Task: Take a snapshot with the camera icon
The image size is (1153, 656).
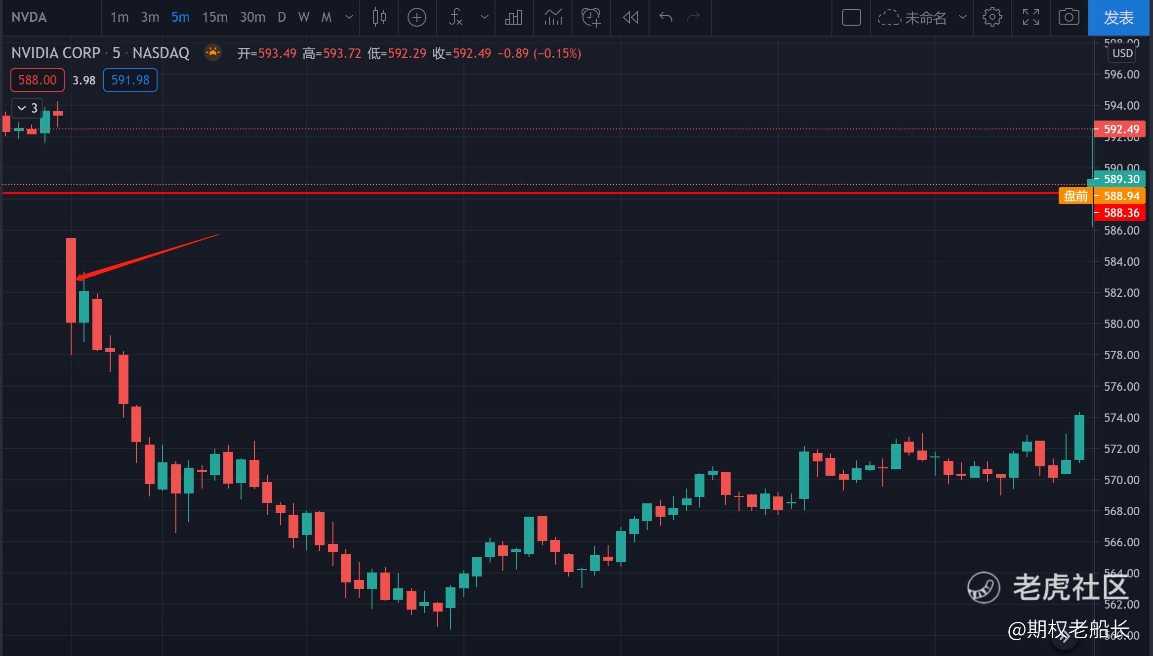Action: (1069, 17)
